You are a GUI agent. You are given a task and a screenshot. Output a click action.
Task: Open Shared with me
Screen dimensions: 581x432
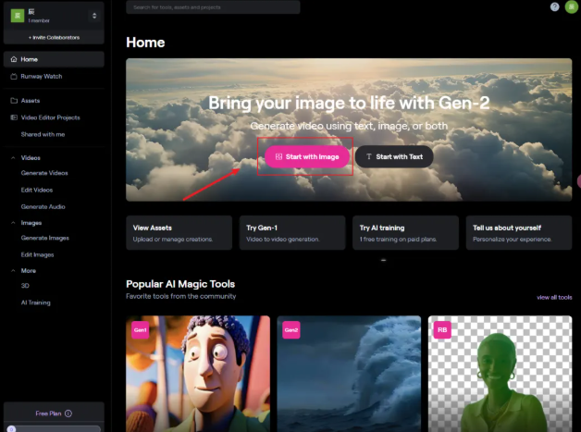[43, 134]
